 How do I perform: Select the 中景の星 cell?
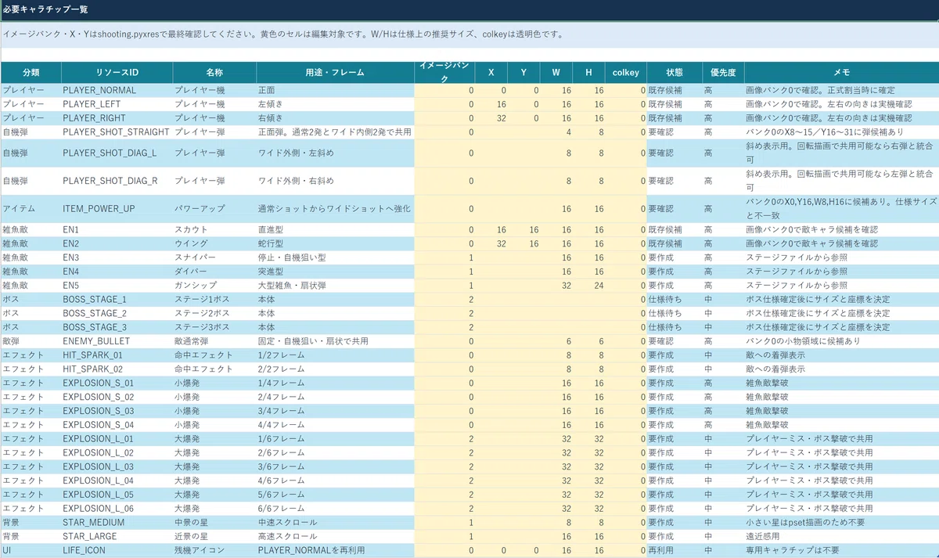pos(214,522)
